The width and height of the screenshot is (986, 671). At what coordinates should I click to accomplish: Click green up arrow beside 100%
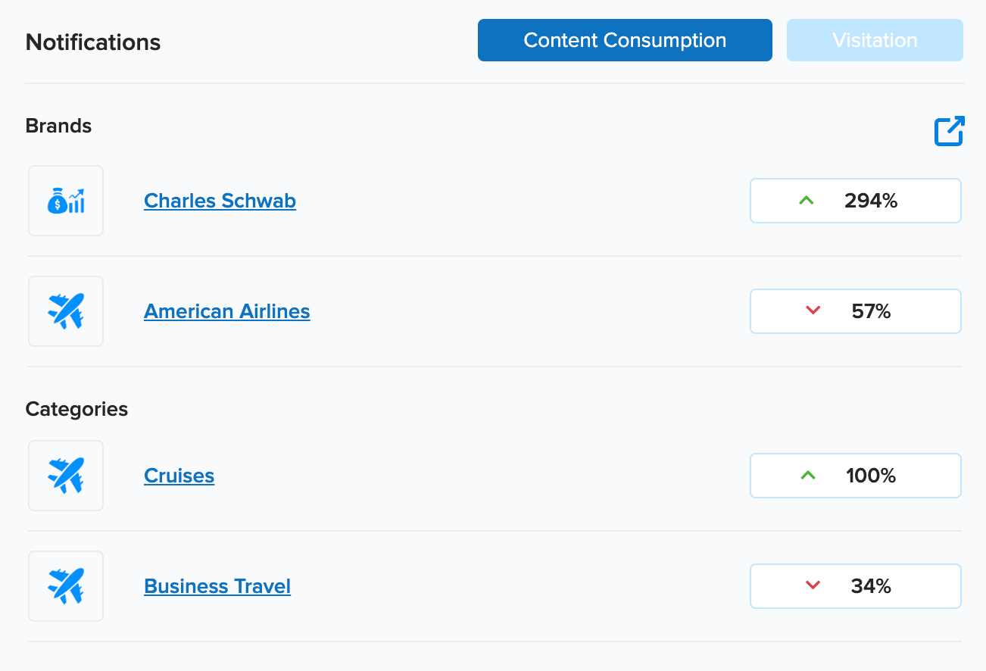(808, 476)
